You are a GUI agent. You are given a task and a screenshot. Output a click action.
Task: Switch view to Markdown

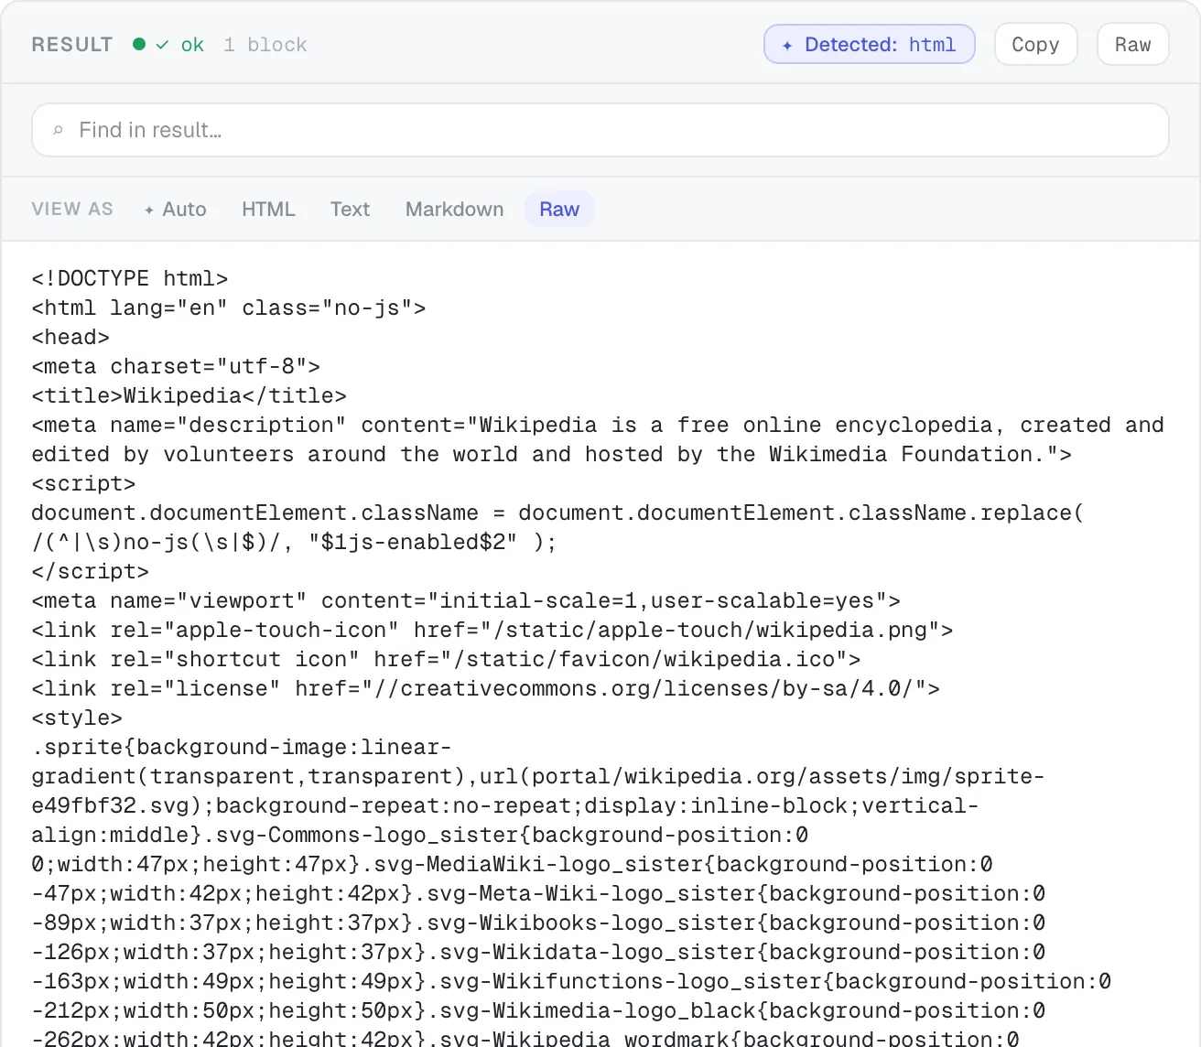tap(454, 210)
